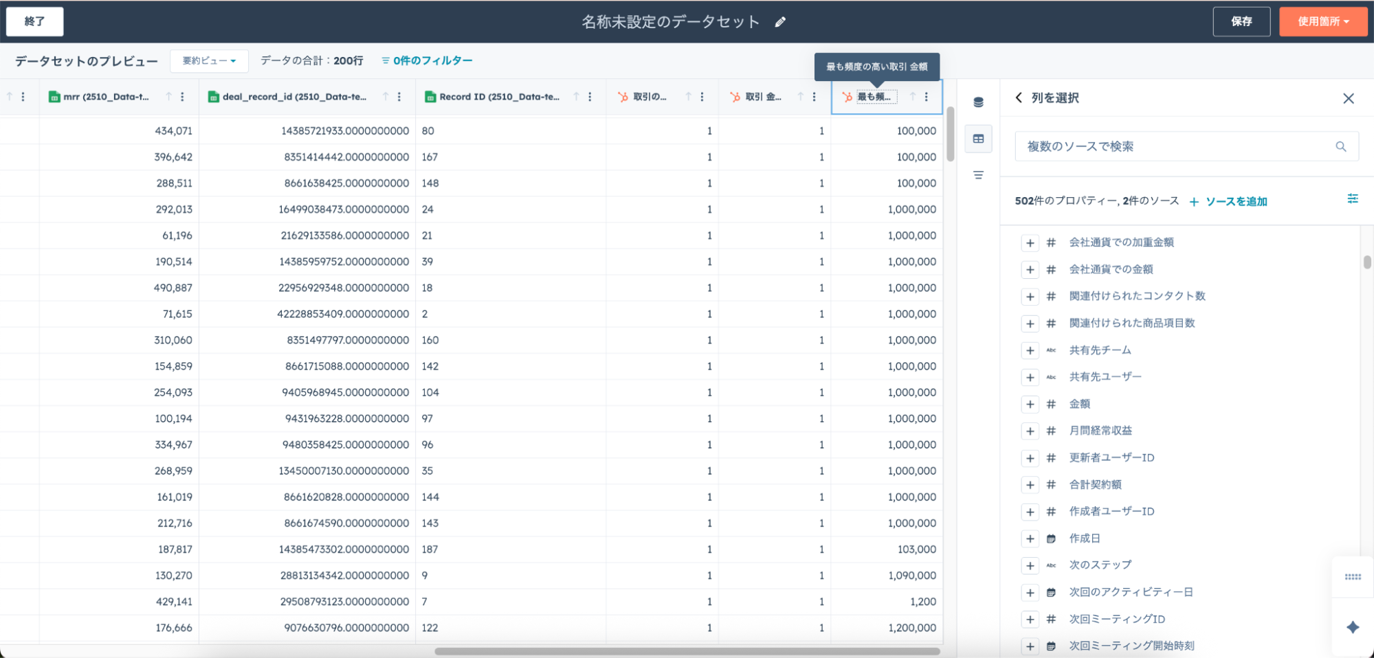The width and height of the screenshot is (1374, 658).
Task: Go back from 列を選択 panel
Action: coord(1019,98)
